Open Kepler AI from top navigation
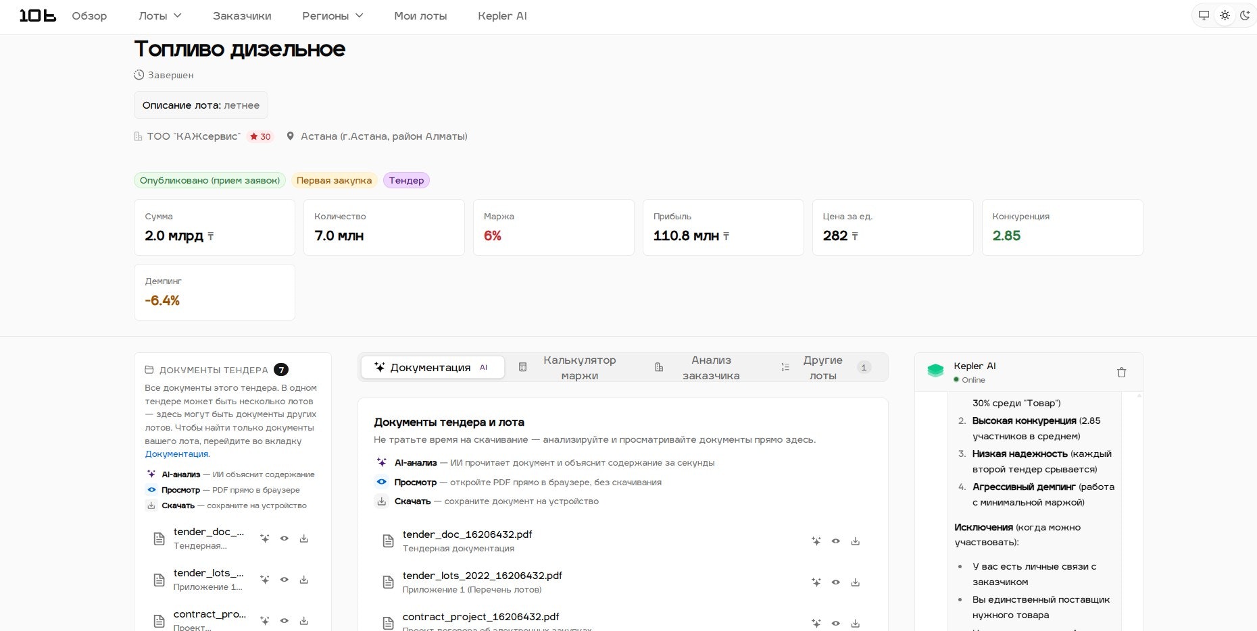The image size is (1257, 631). pyautogui.click(x=502, y=16)
